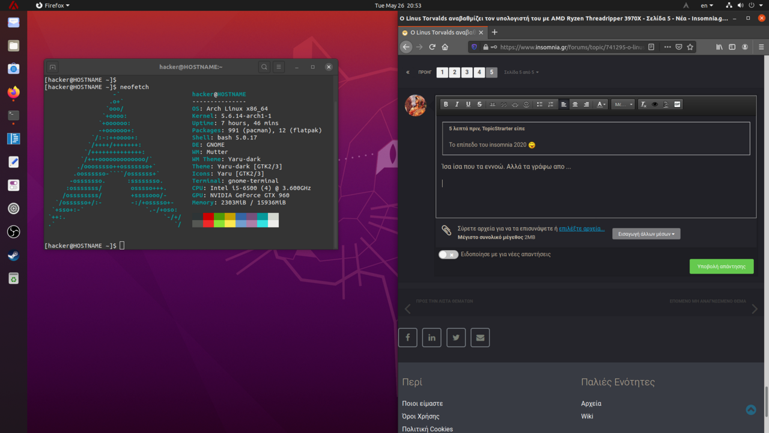Toggle bold formatting in the reply editor
The width and height of the screenshot is (769, 433).
point(446,104)
